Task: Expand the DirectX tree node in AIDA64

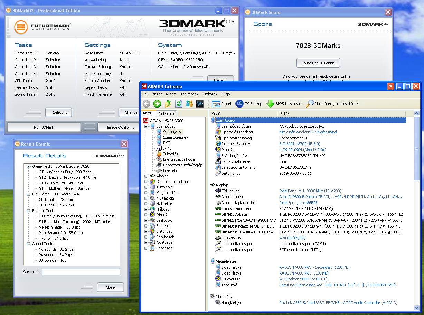Action: 146,215
